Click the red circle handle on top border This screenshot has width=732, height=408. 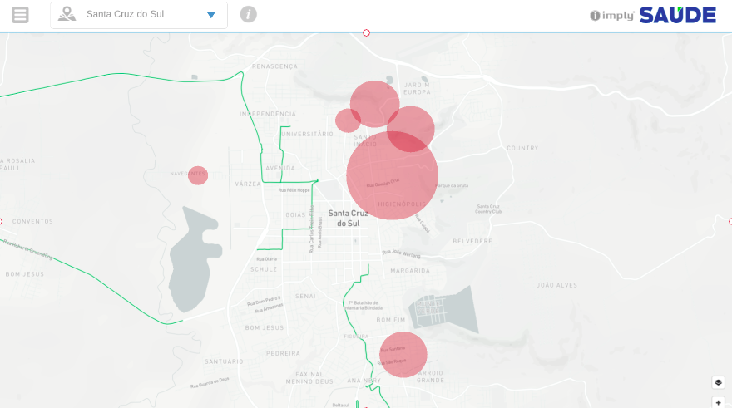[366, 32]
